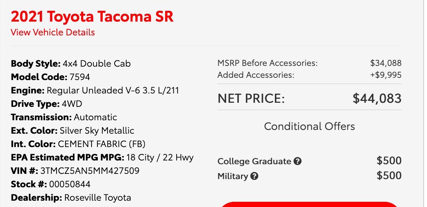Click the Military offer label
The image size is (427, 207).
point(233,176)
